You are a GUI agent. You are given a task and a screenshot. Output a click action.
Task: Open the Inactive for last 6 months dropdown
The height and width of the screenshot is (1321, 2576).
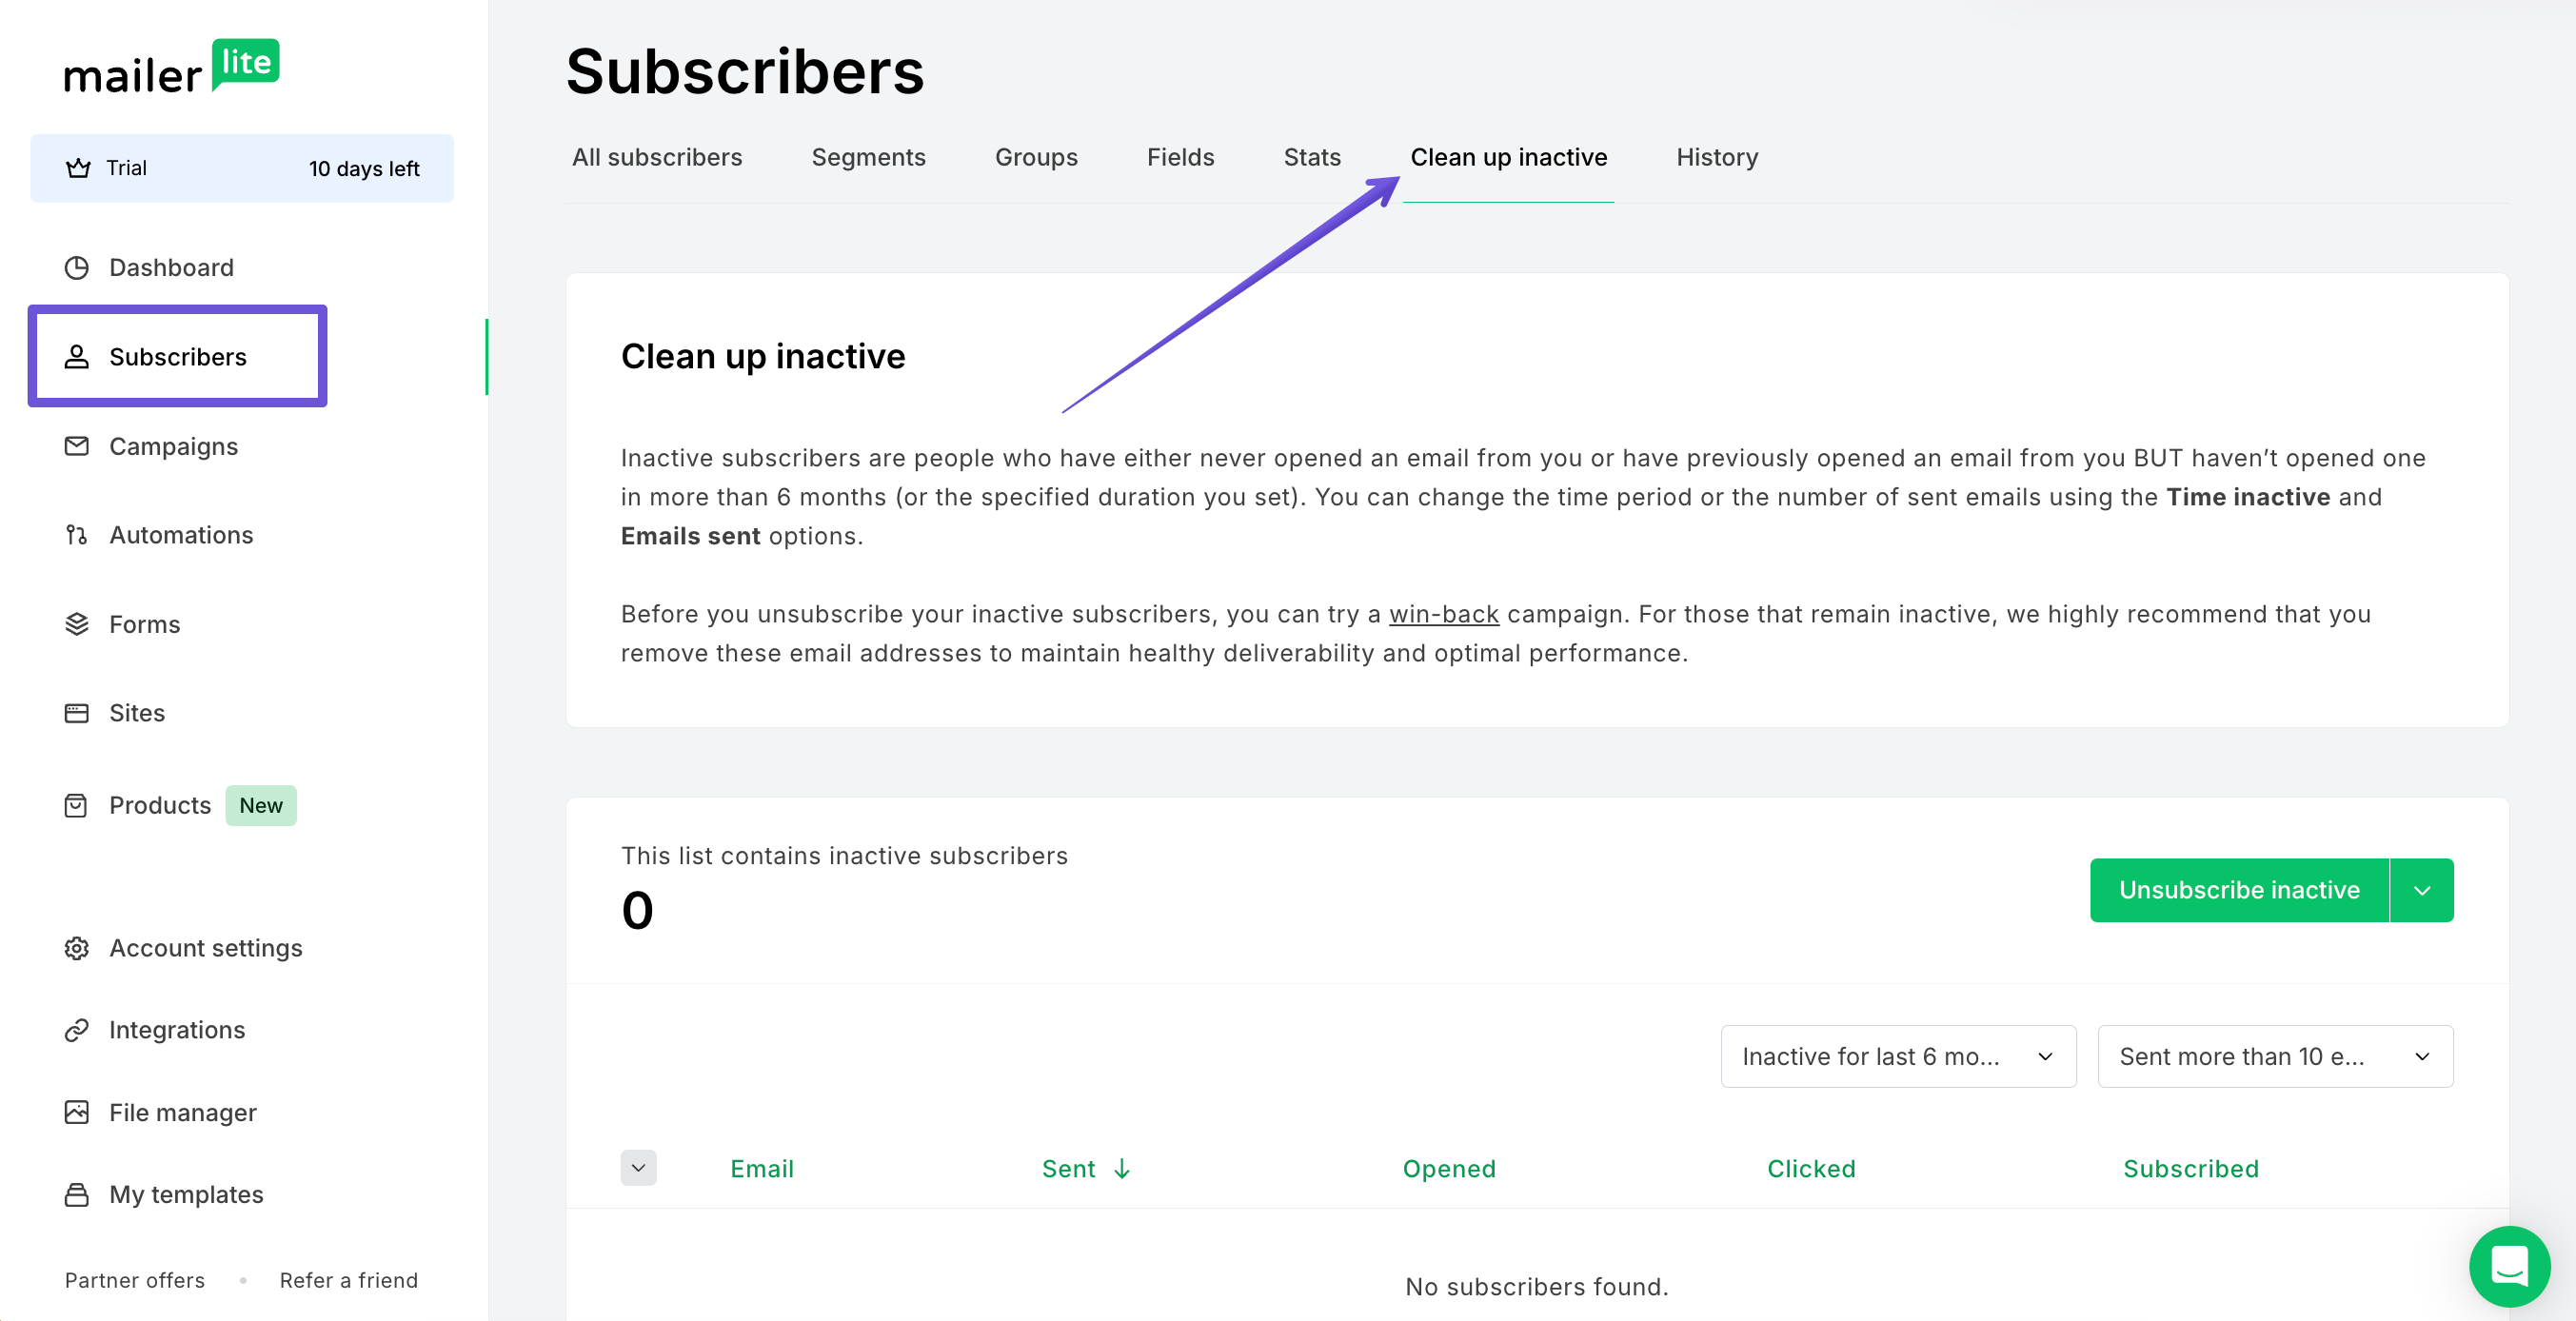[x=1898, y=1056]
